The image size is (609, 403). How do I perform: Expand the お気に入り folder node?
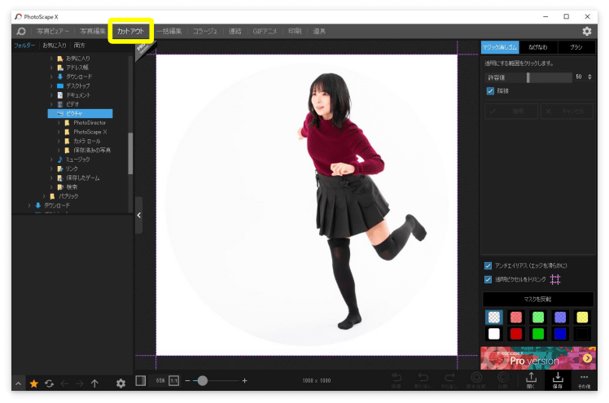click(51, 59)
